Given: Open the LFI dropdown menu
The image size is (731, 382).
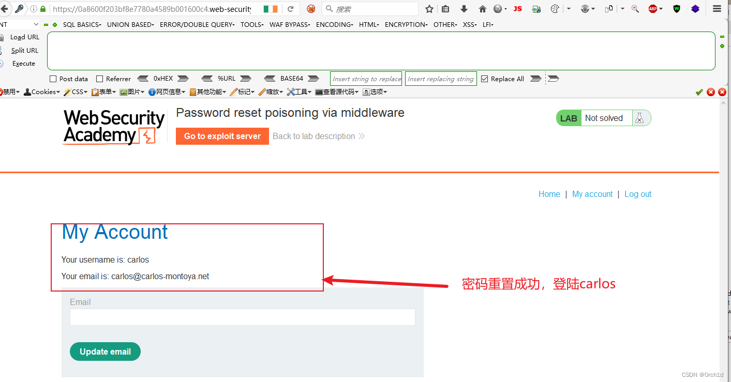Looking at the screenshot, I should [488, 25].
